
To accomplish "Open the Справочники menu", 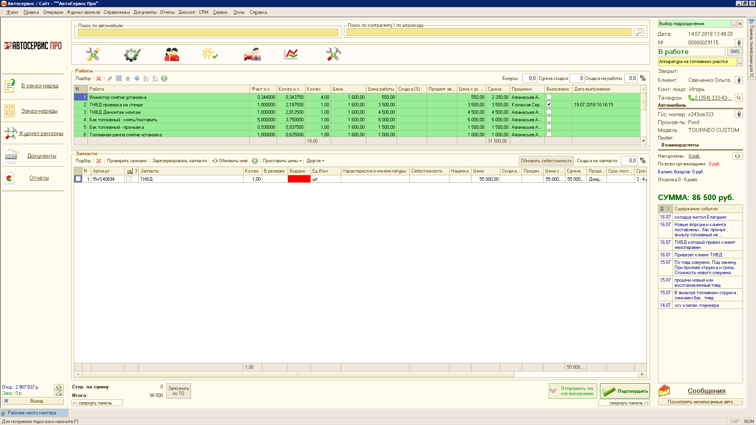I will coord(117,12).
